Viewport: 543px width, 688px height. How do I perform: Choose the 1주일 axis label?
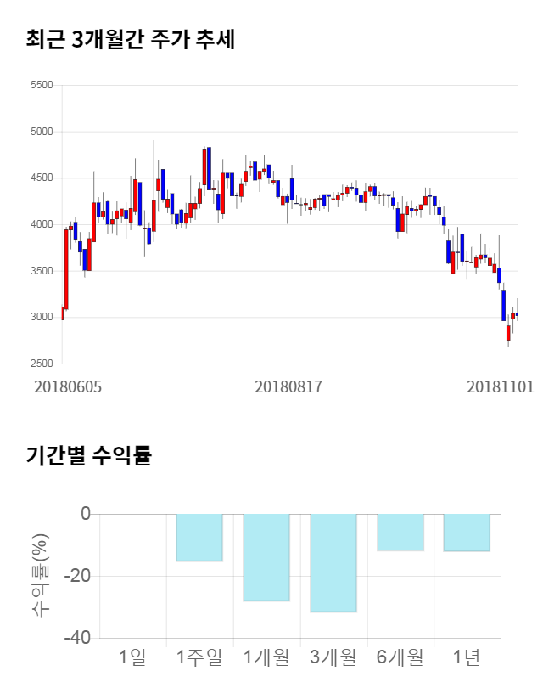pos(199,657)
